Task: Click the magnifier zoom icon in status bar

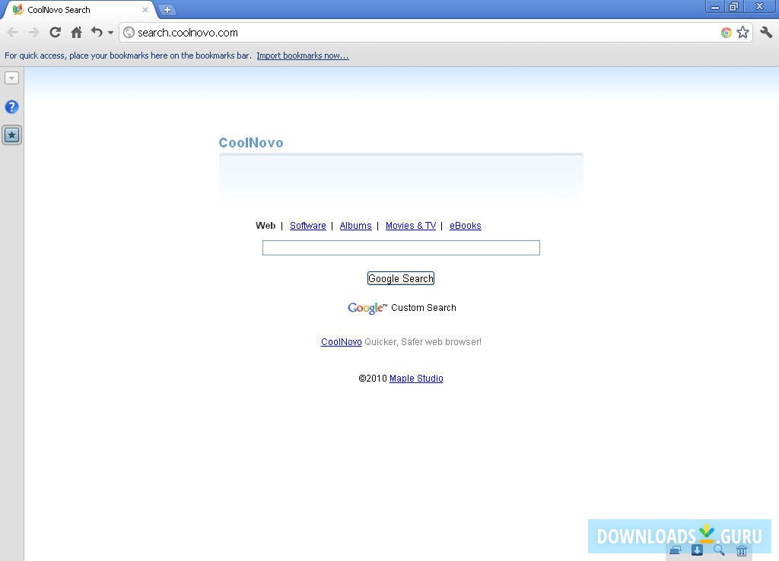Action: (x=719, y=550)
